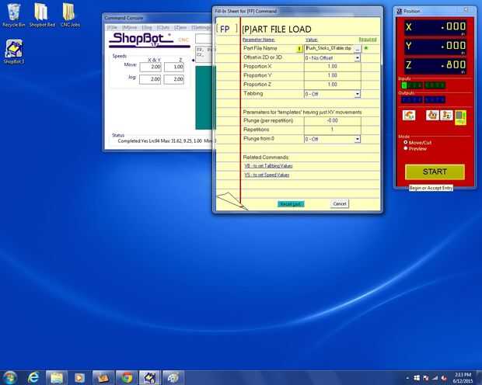Click the Proportion Z value field
The height and width of the screenshot is (385, 482).
click(x=332, y=85)
